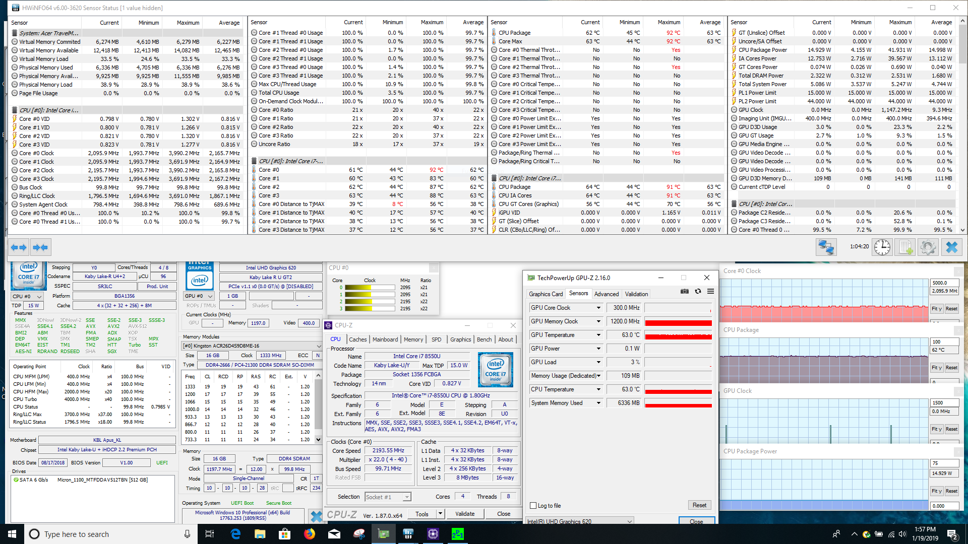The height and width of the screenshot is (544, 968).
Task: Open Kingston memory module dropdown
Action: click(x=252, y=346)
